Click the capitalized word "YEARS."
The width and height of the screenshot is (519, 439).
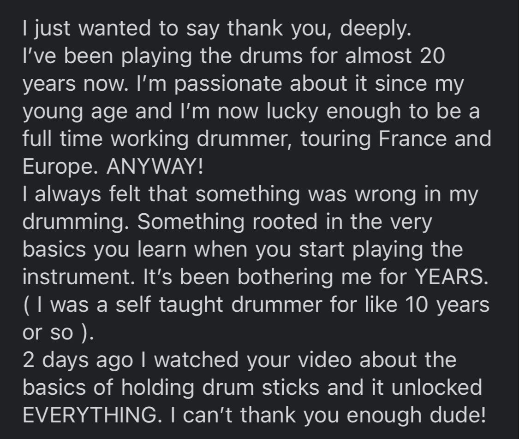(x=452, y=276)
